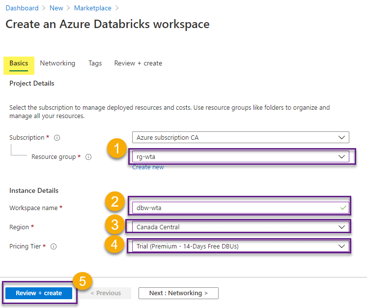Click the orange step 5 marker

(x=83, y=282)
